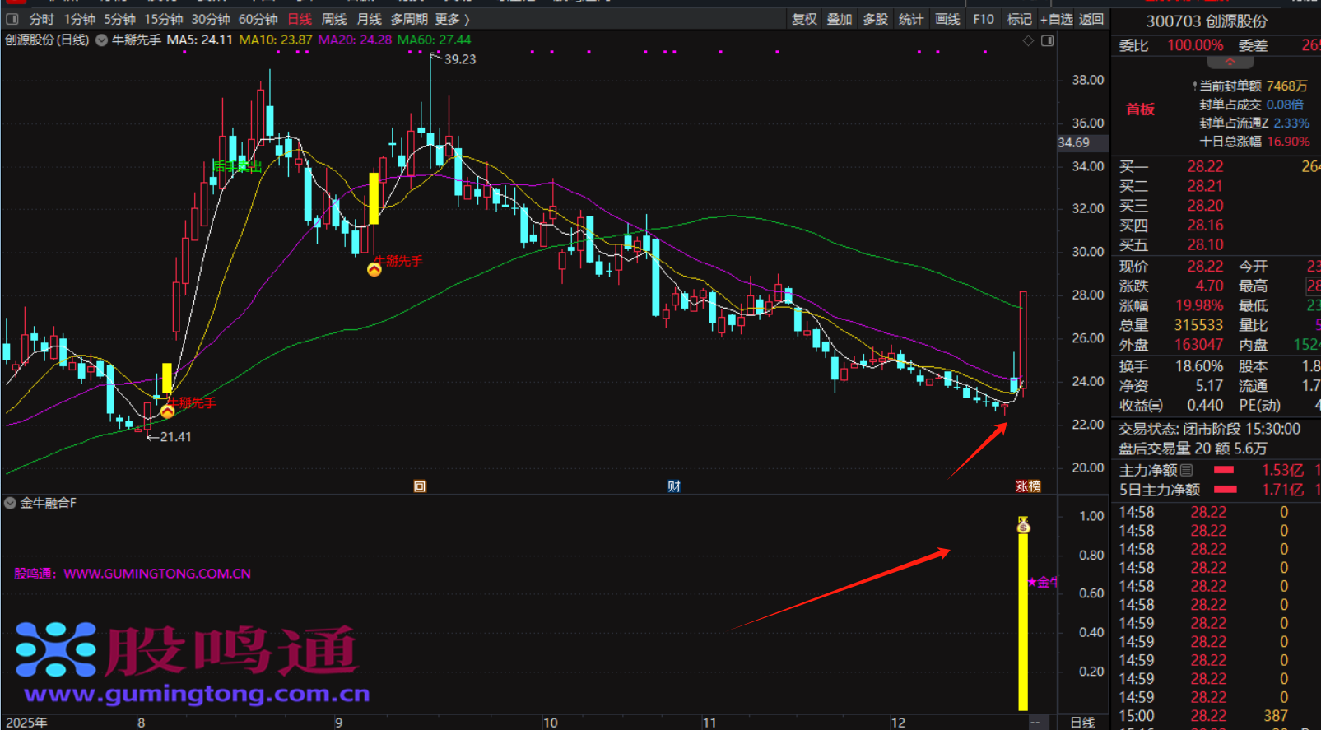Click the 涨榜 tag icon on chart
This screenshot has height=730, width=1321.
click(1028, 486)
